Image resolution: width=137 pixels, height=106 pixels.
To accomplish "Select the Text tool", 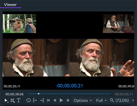I will point(19,100).
